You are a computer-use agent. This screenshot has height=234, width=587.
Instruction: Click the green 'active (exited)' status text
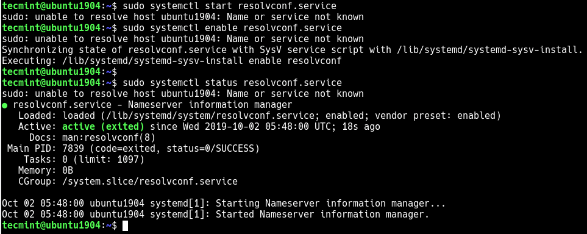click(103, 127)
